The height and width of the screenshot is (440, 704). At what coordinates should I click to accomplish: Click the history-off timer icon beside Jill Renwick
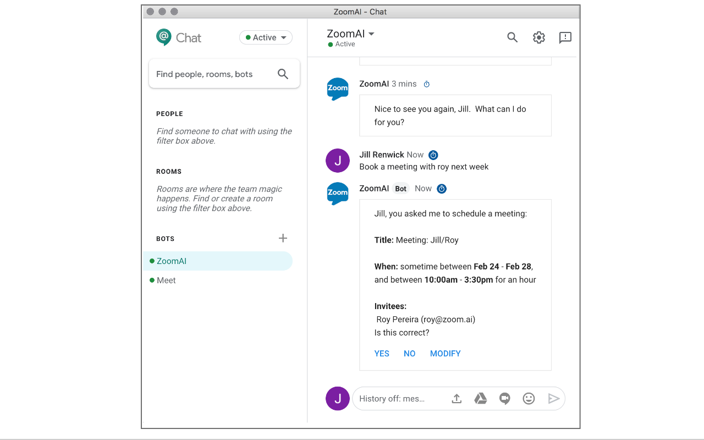click(433, 155)
